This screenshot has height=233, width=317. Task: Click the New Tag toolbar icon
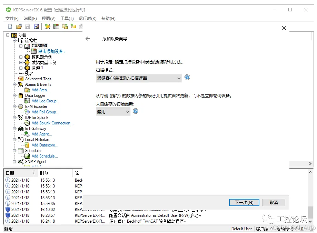click(73, 27)
